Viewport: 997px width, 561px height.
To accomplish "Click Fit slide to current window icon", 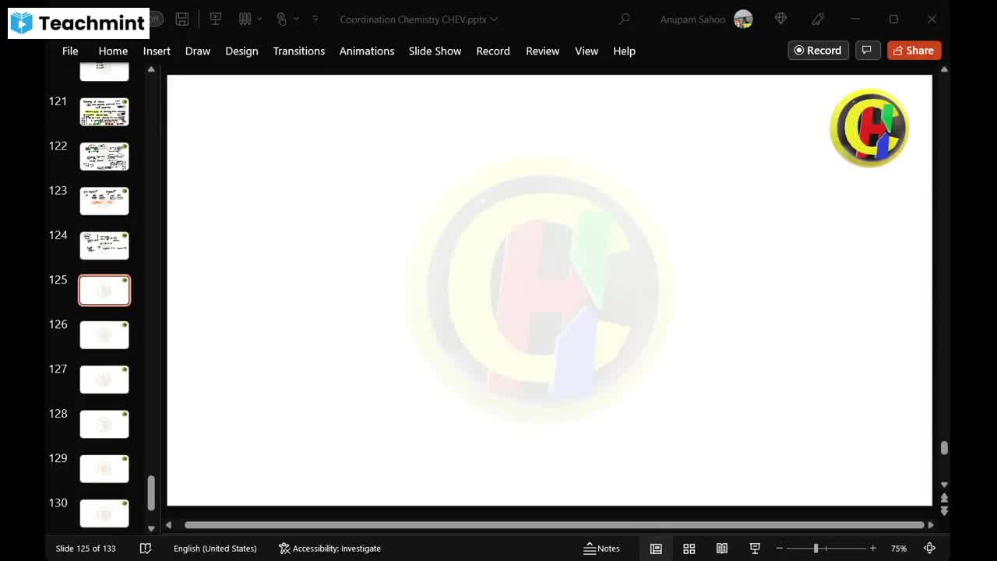I will click(929, 549).
